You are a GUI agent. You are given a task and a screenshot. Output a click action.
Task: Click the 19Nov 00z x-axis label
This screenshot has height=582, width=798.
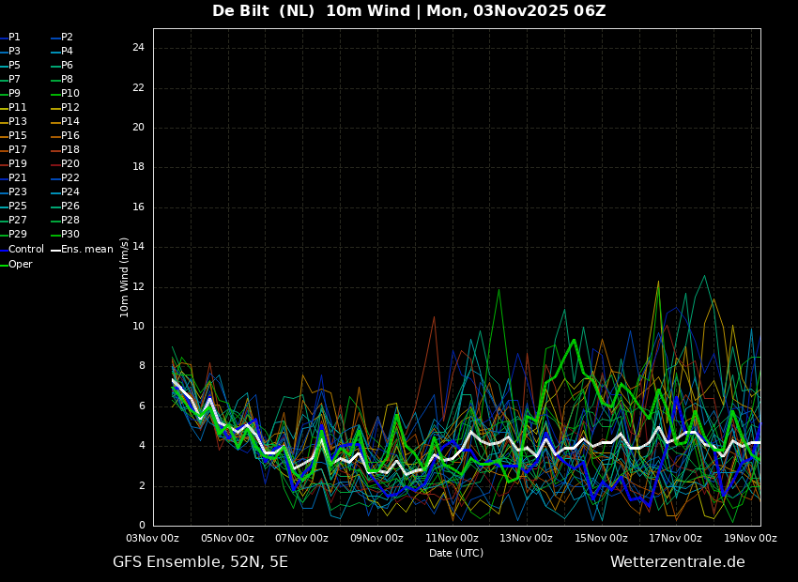(x=750, y=539)
